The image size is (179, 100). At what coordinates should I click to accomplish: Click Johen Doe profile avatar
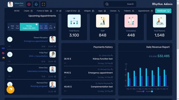pyautogui.click(x=10, y=4)
